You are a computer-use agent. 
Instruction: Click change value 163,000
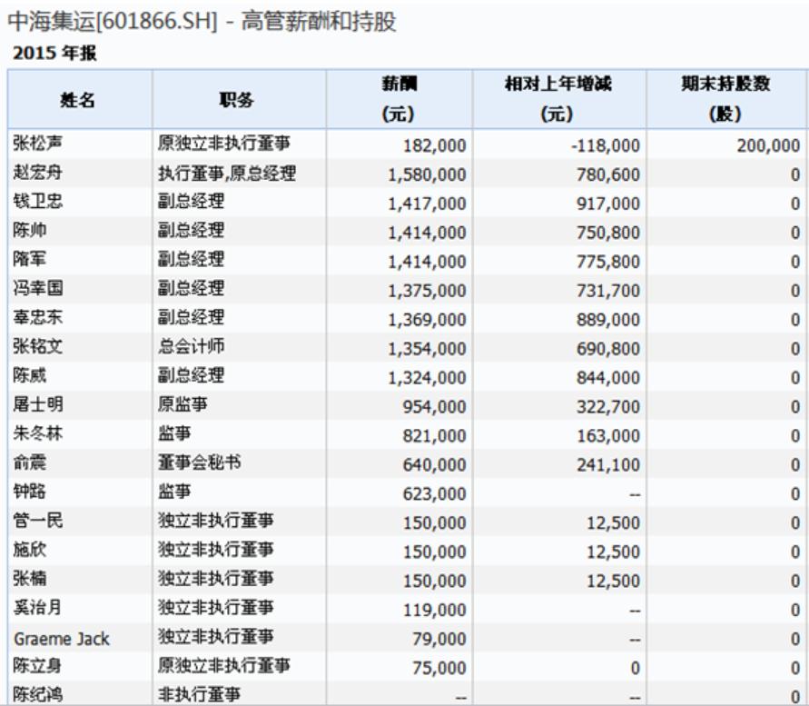click(608, 436)
